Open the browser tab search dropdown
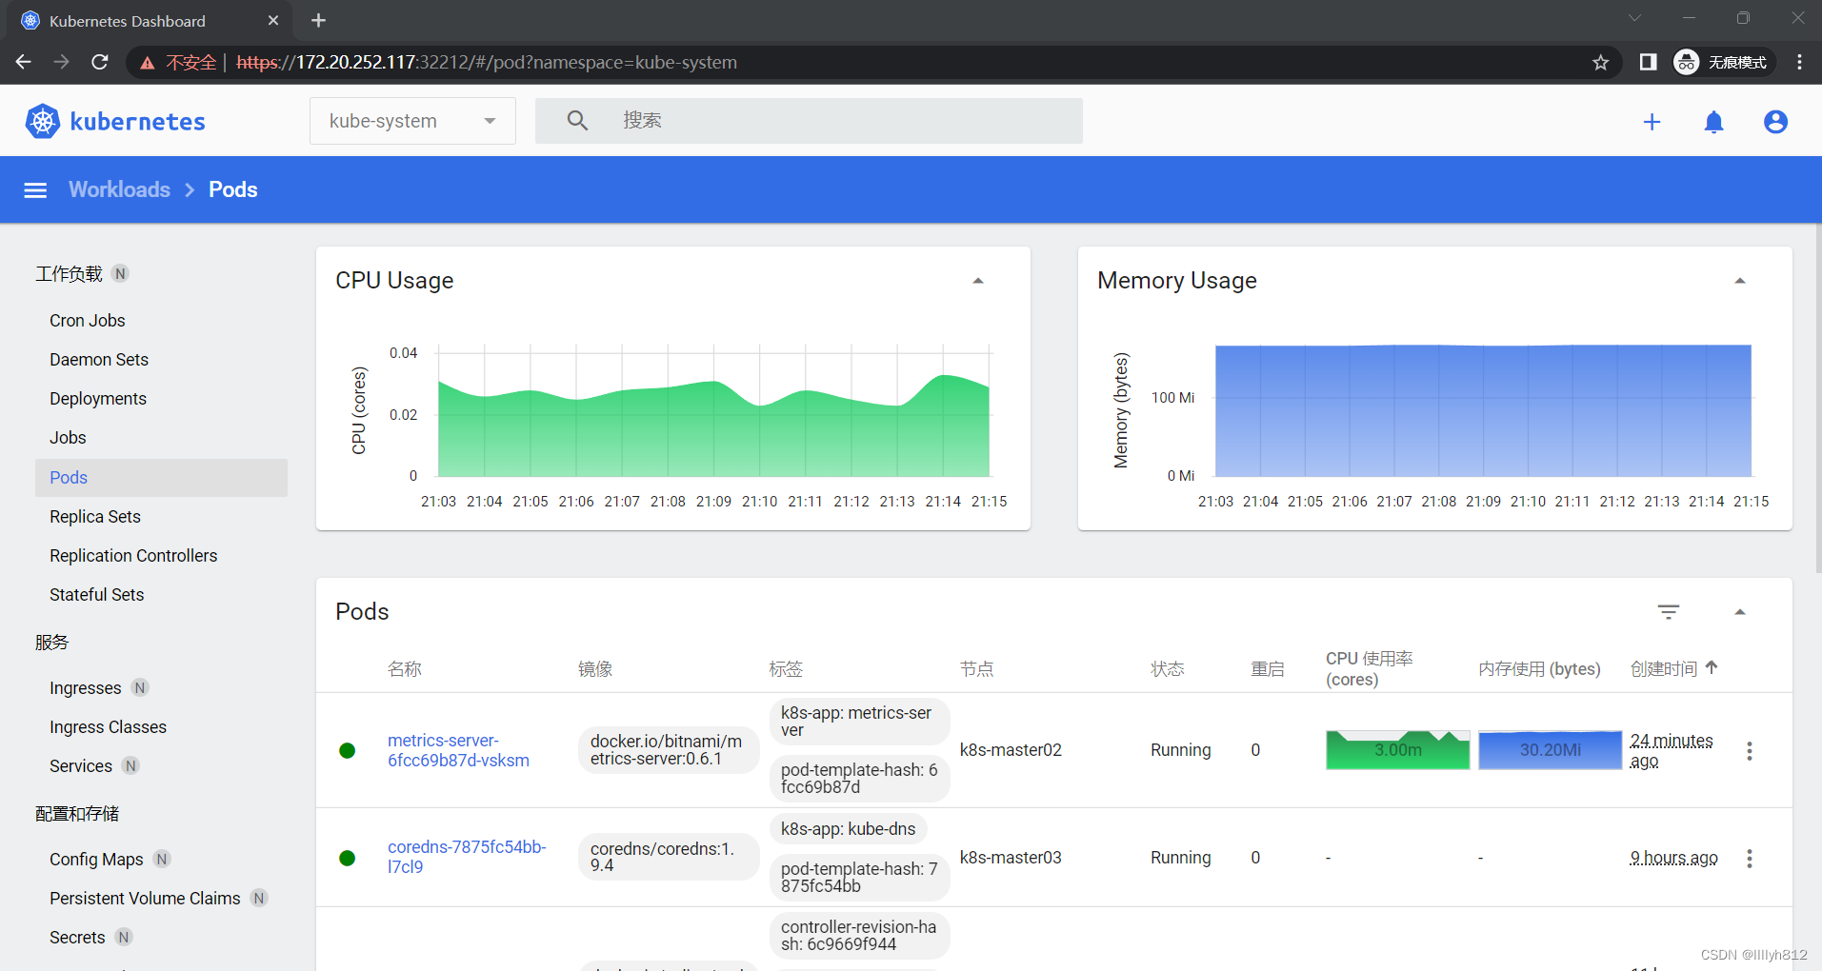 click(x=1634, y=18)
